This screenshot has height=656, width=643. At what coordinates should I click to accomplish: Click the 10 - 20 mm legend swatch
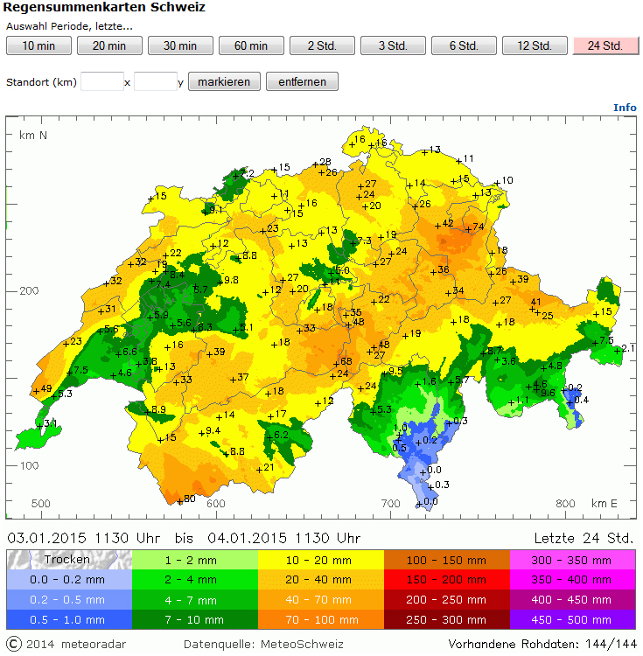[x=321, y=560]
